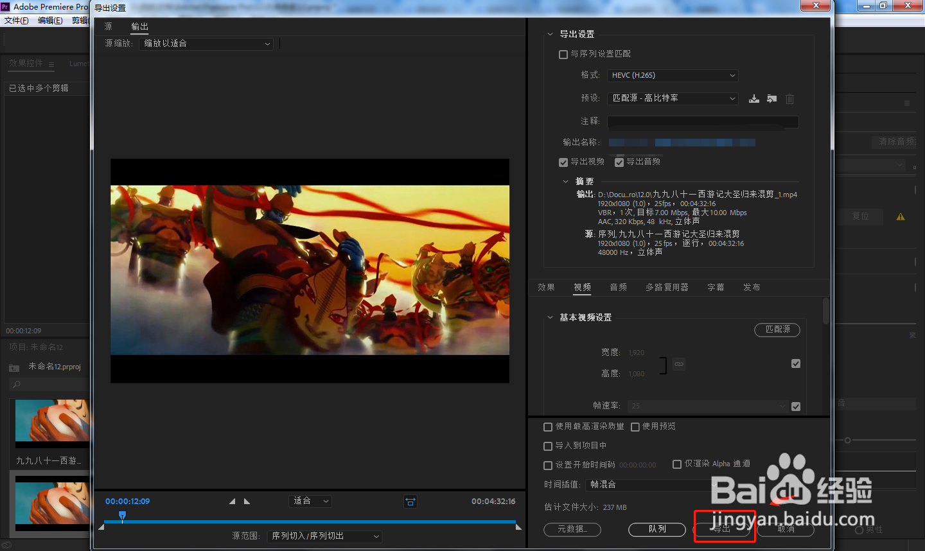The height and width of the screenshot is (551, 925).
Task: Click the Import Preset icon
Action: [x=772, y=99]
